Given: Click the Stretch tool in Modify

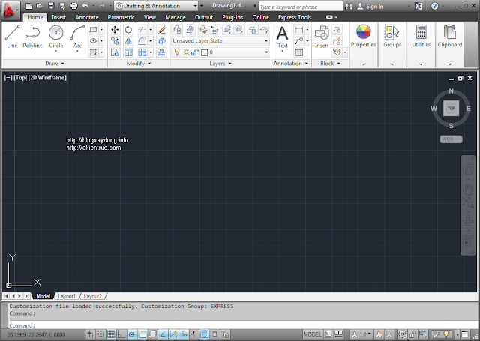Looking at the screenshot, I should pos(115,52).
